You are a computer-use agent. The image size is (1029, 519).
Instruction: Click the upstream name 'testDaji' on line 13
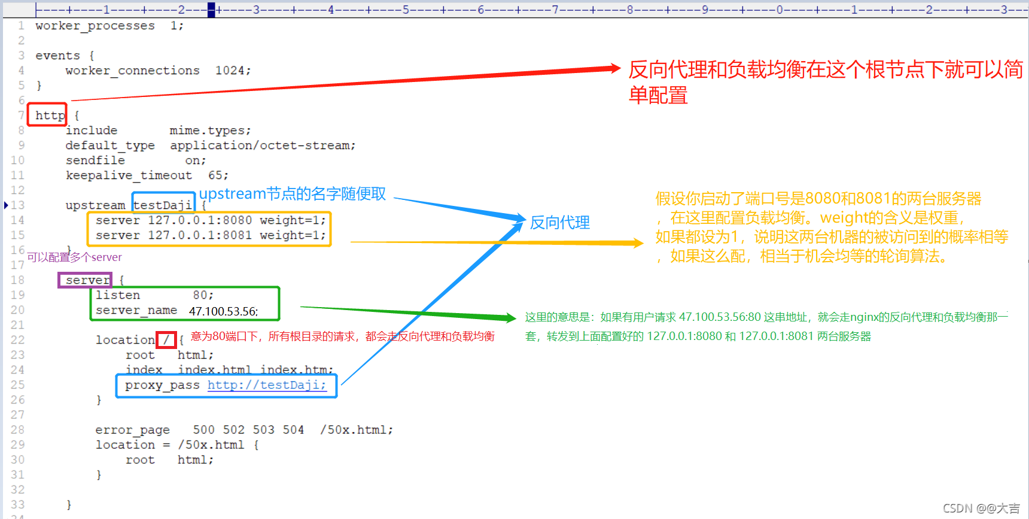pyautogui.click(x=163, y=205)
